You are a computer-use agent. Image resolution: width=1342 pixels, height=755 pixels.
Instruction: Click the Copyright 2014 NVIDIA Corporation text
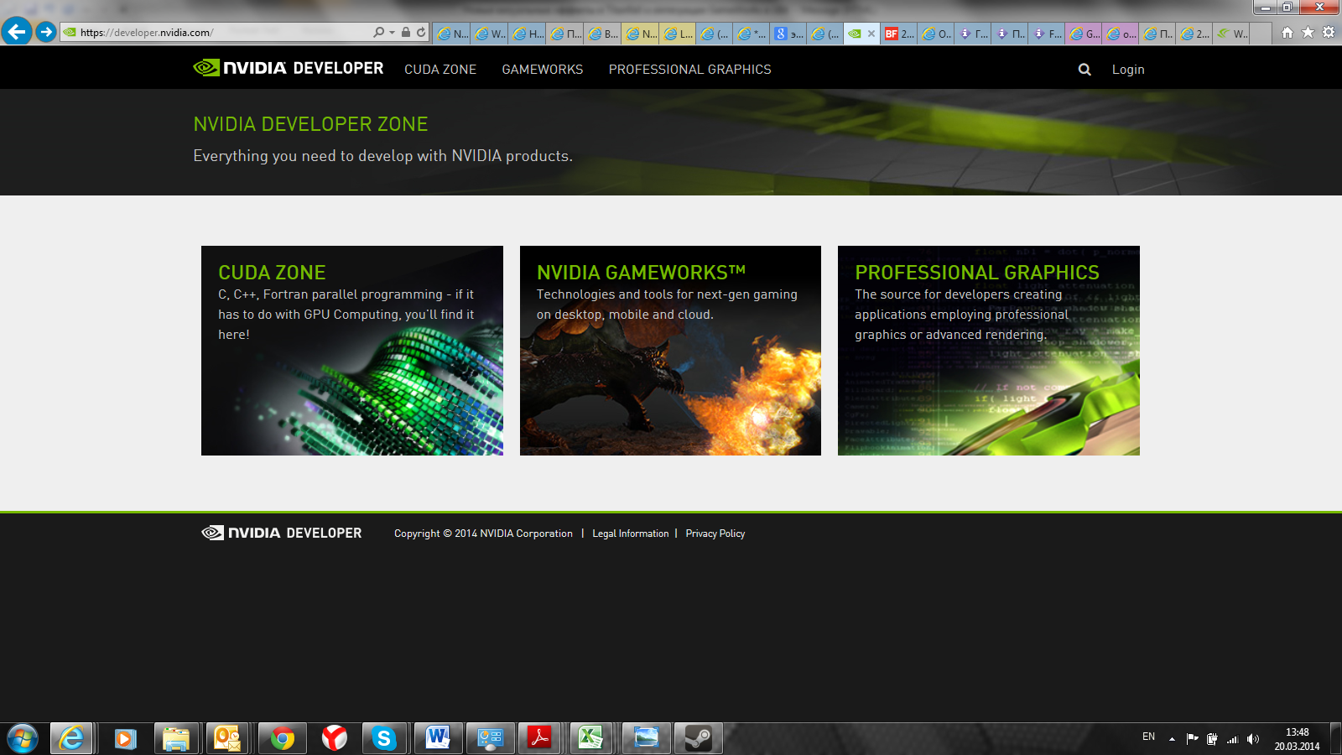click(483, 534)
